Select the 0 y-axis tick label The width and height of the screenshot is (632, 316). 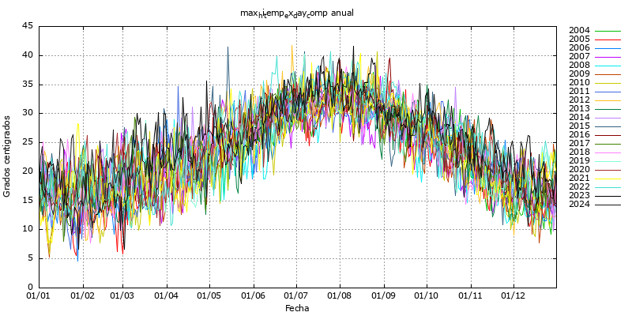coord(30,287)
